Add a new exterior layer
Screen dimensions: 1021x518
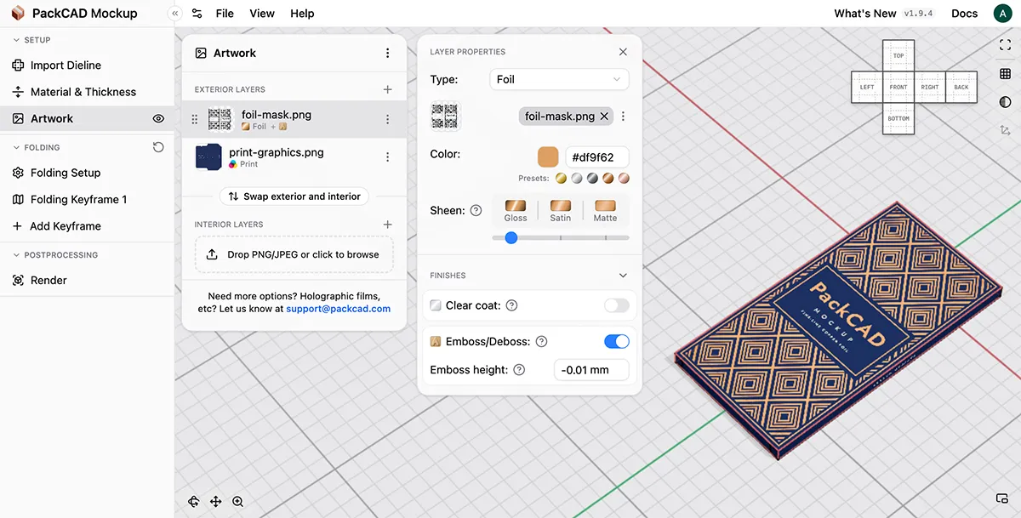[388, 89]
